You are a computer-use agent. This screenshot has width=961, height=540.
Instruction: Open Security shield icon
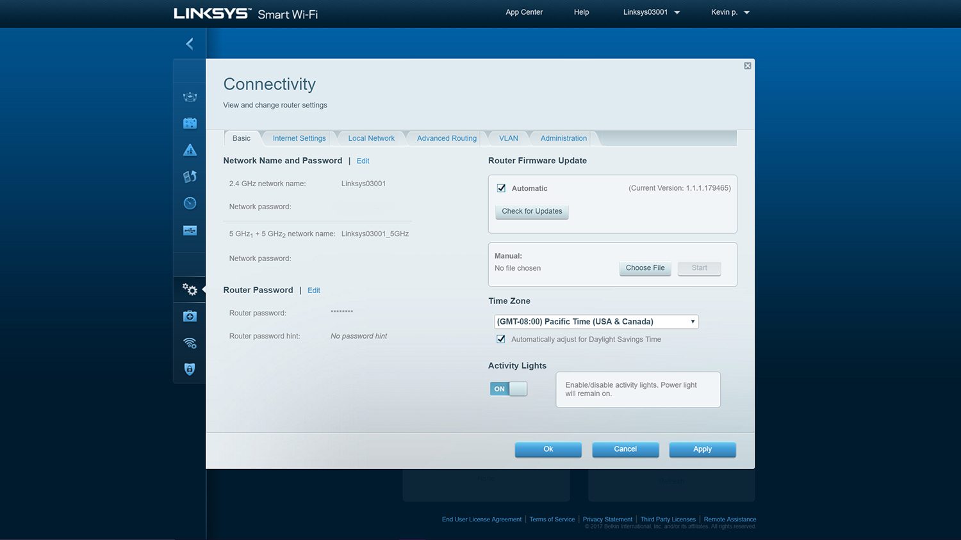pyautogui.click(x=190, y=369)
